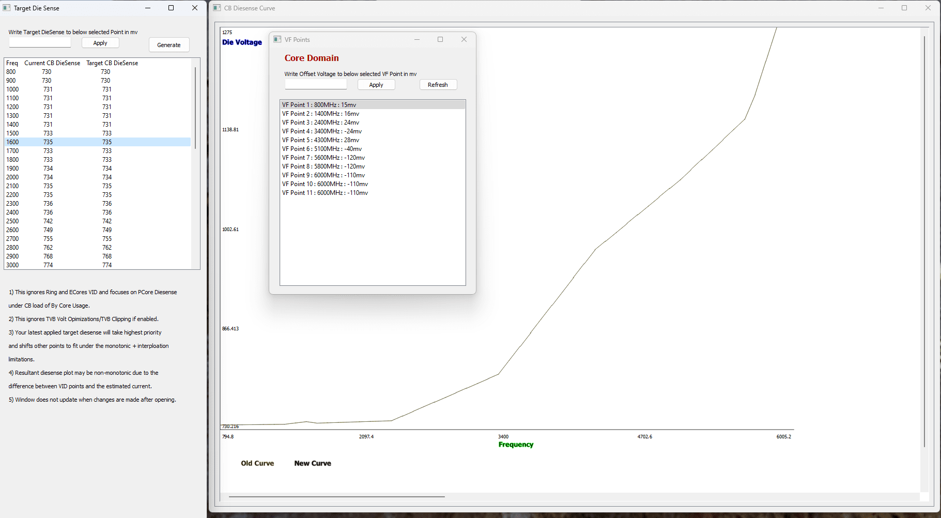Click the curve window vertical scrollbar
This screenshot has width=941, height=518.
pyautogui.click(x=924, y=241)
